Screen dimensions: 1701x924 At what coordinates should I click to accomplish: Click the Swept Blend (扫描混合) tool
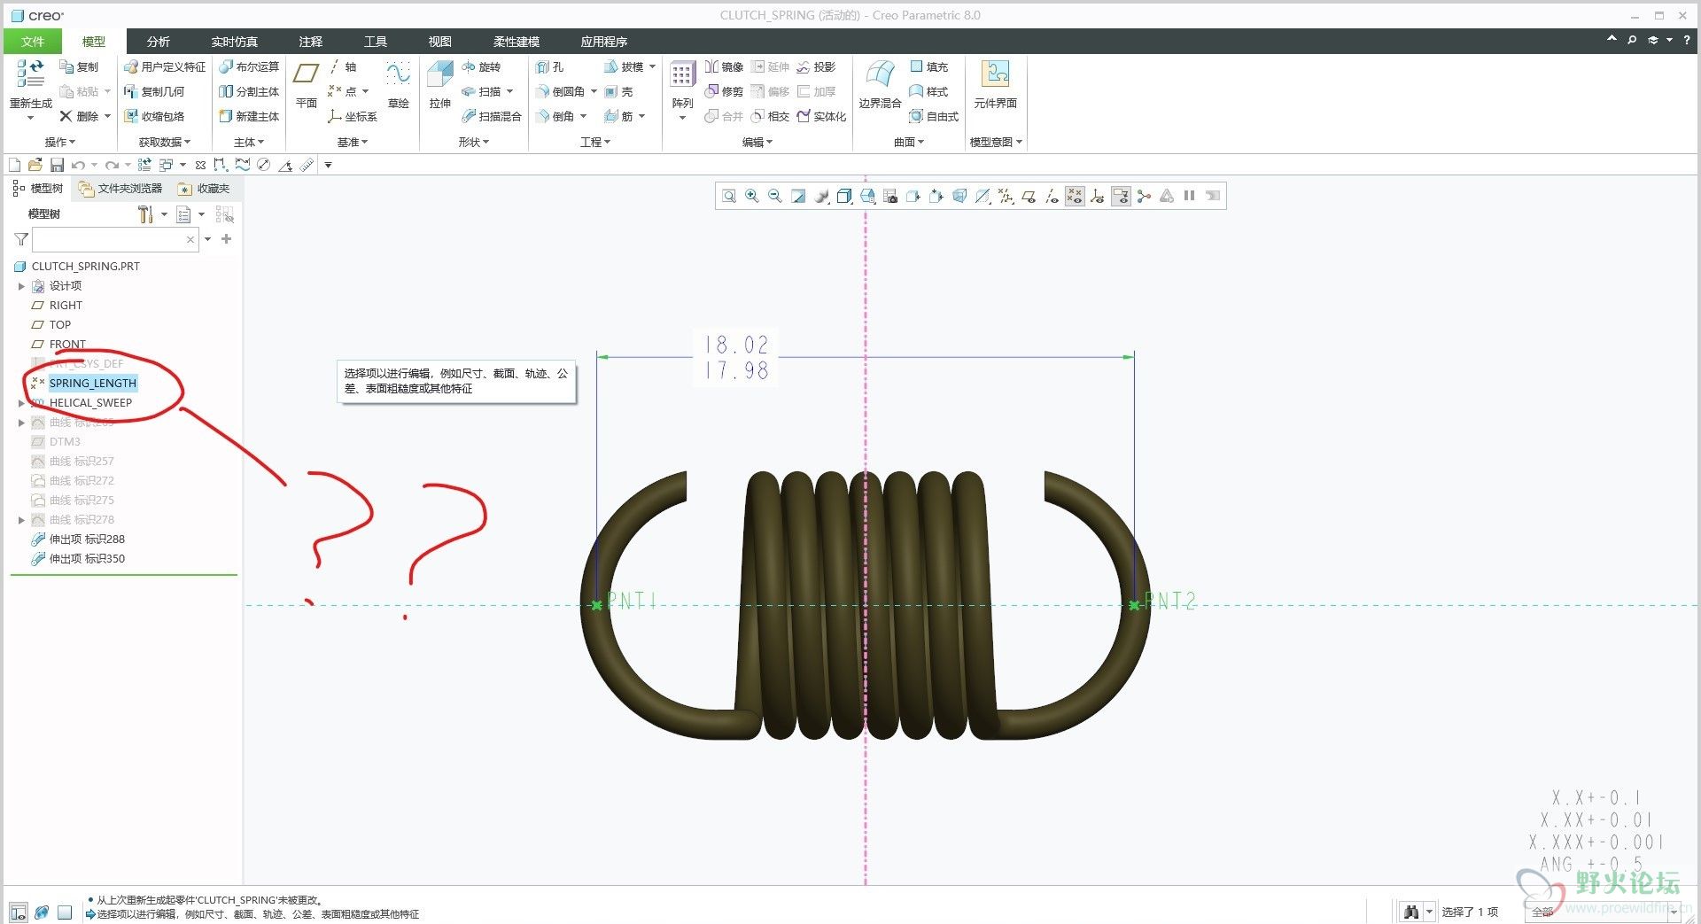[492, 116]
